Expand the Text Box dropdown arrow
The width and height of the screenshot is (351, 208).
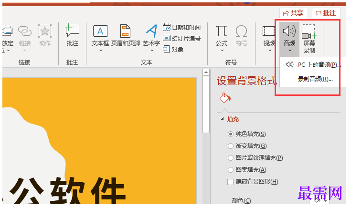coord(101,50)
